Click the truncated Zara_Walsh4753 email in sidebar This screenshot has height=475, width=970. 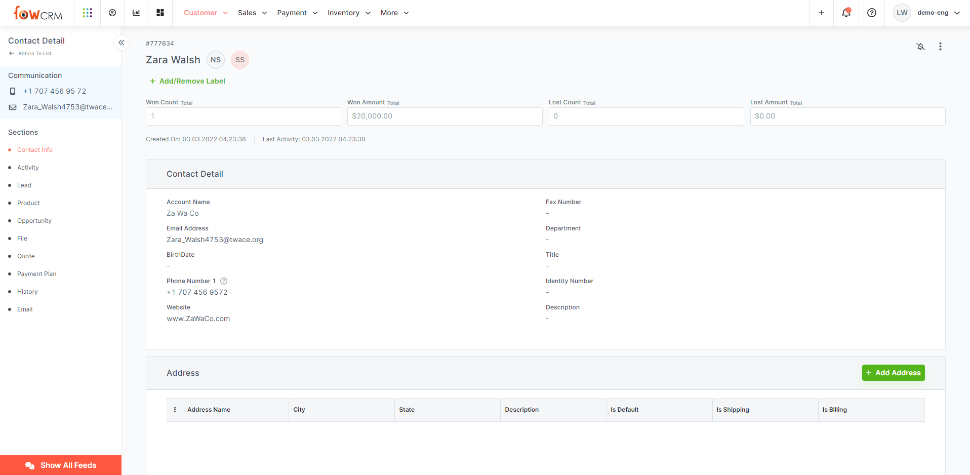pos(68,107)
